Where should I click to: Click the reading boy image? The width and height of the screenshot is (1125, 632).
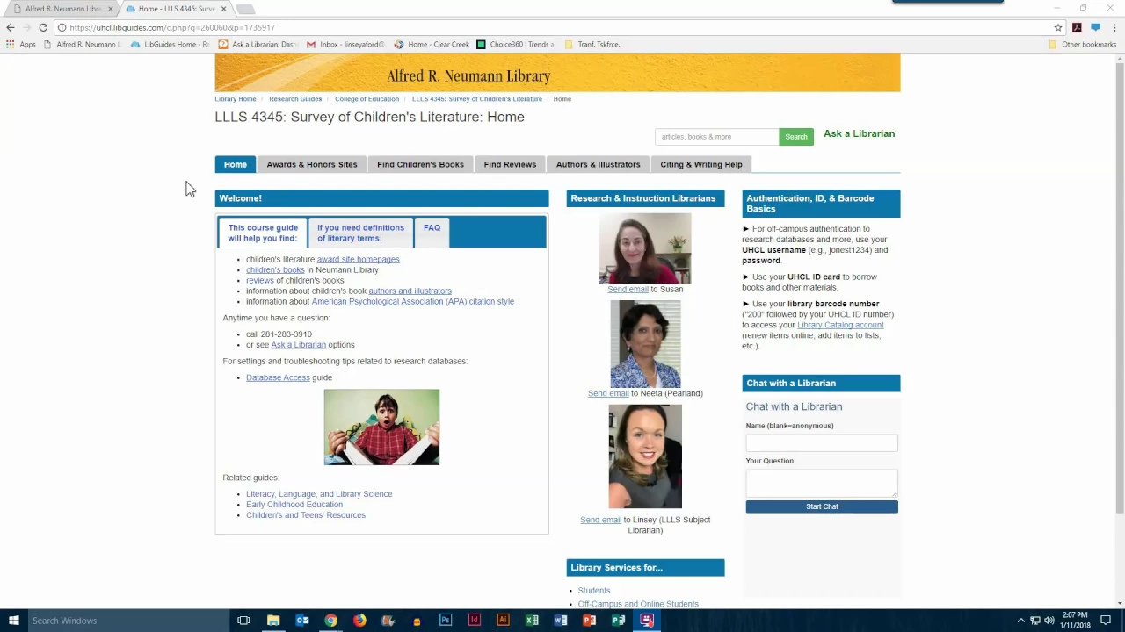[381, 427]
